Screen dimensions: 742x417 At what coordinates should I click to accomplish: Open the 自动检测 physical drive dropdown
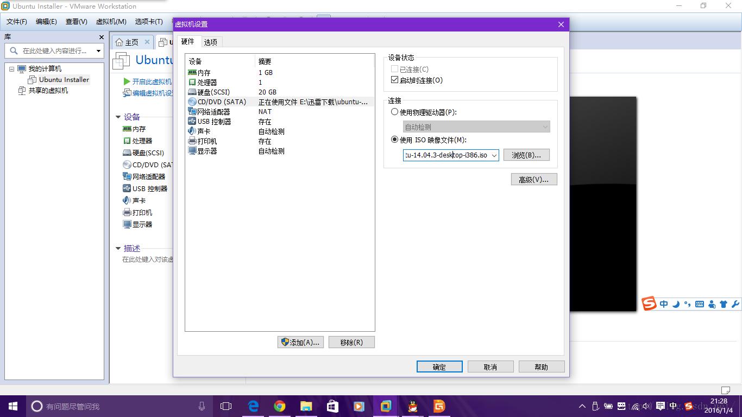[x=476, y=127]
